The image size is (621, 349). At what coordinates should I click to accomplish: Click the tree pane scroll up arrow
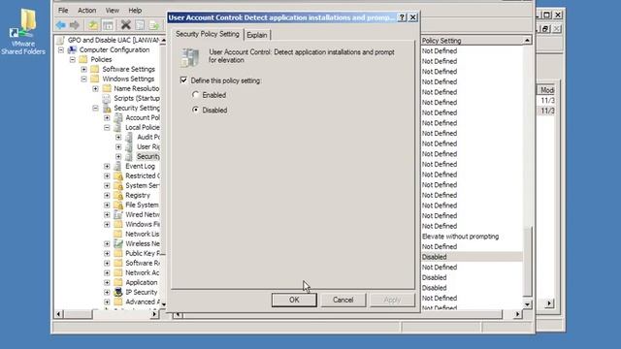[163, 41]
